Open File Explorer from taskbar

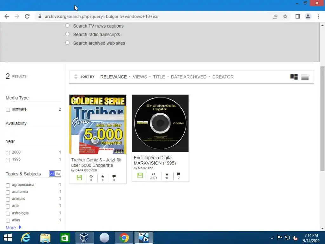45,238
